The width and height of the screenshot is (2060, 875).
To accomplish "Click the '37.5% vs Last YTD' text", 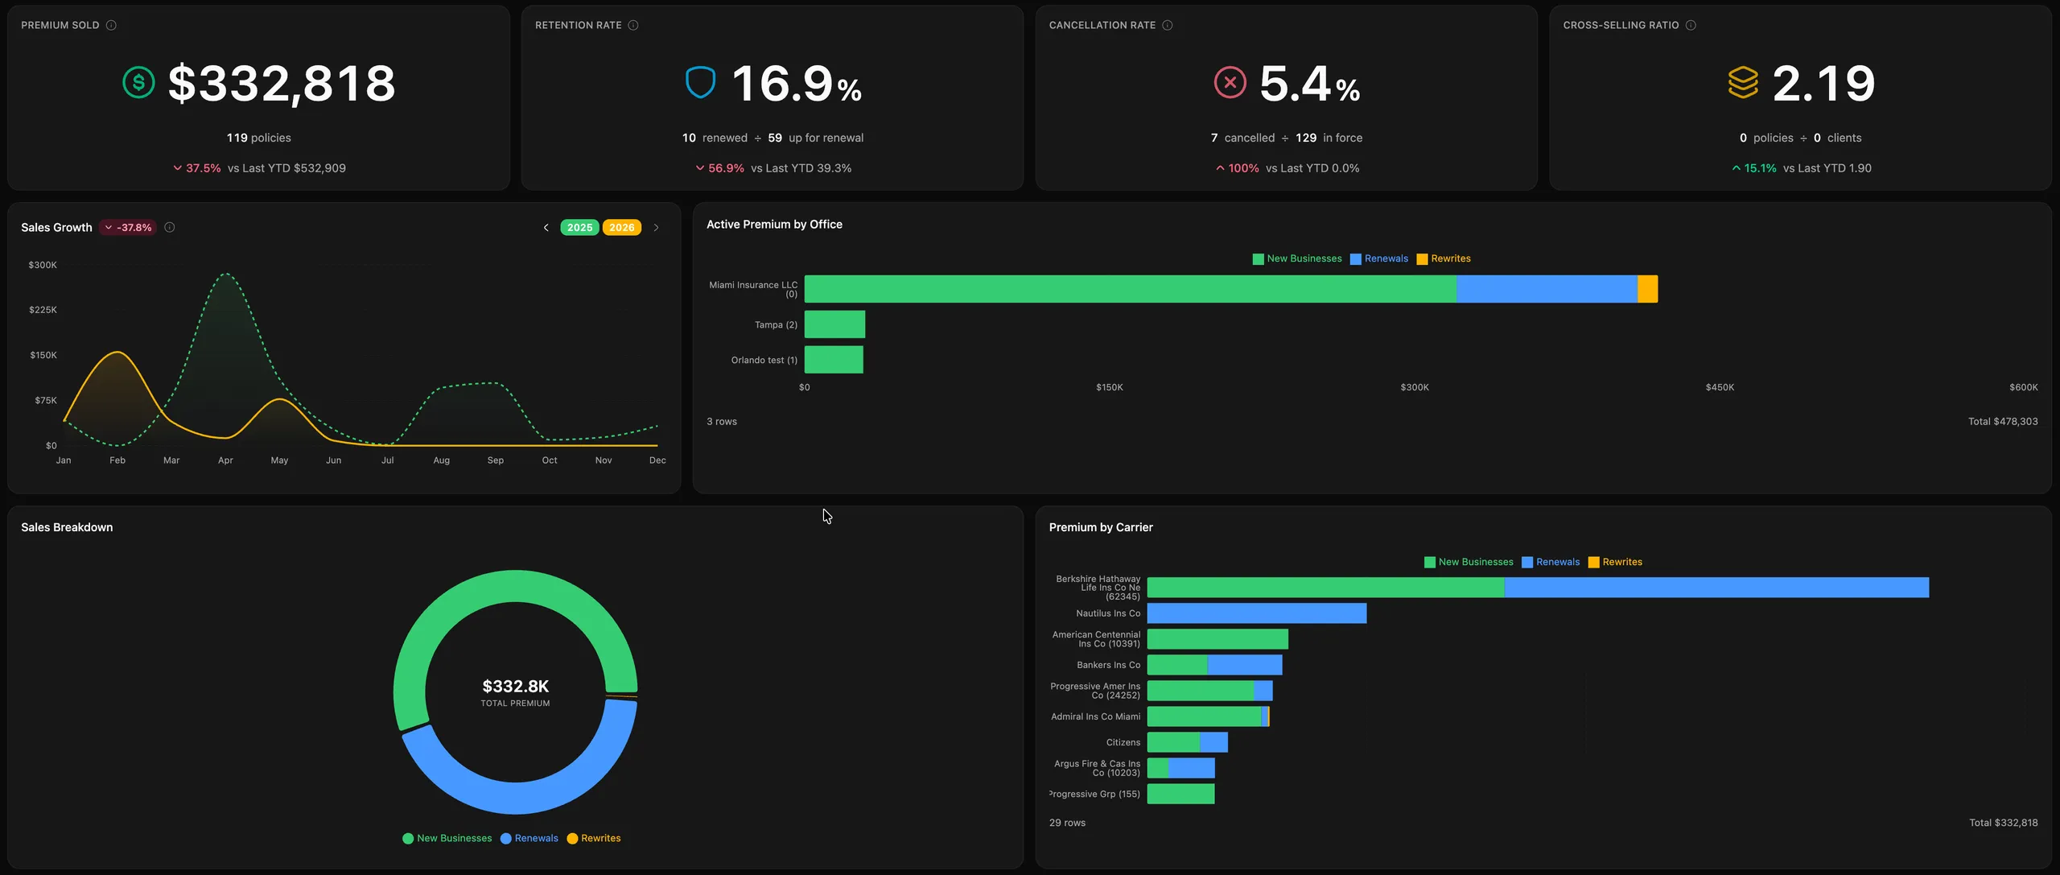I will (259, 168).
